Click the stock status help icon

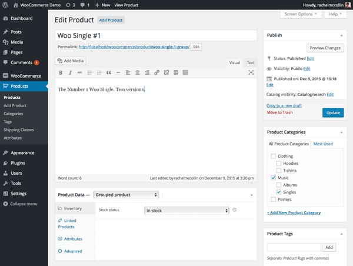click(x=235, y=210)
